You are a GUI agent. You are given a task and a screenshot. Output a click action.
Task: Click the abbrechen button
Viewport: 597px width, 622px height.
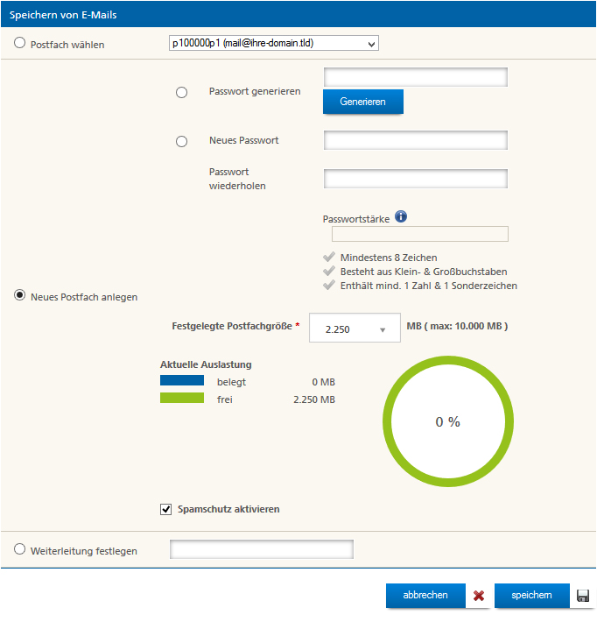click(425, 596)
